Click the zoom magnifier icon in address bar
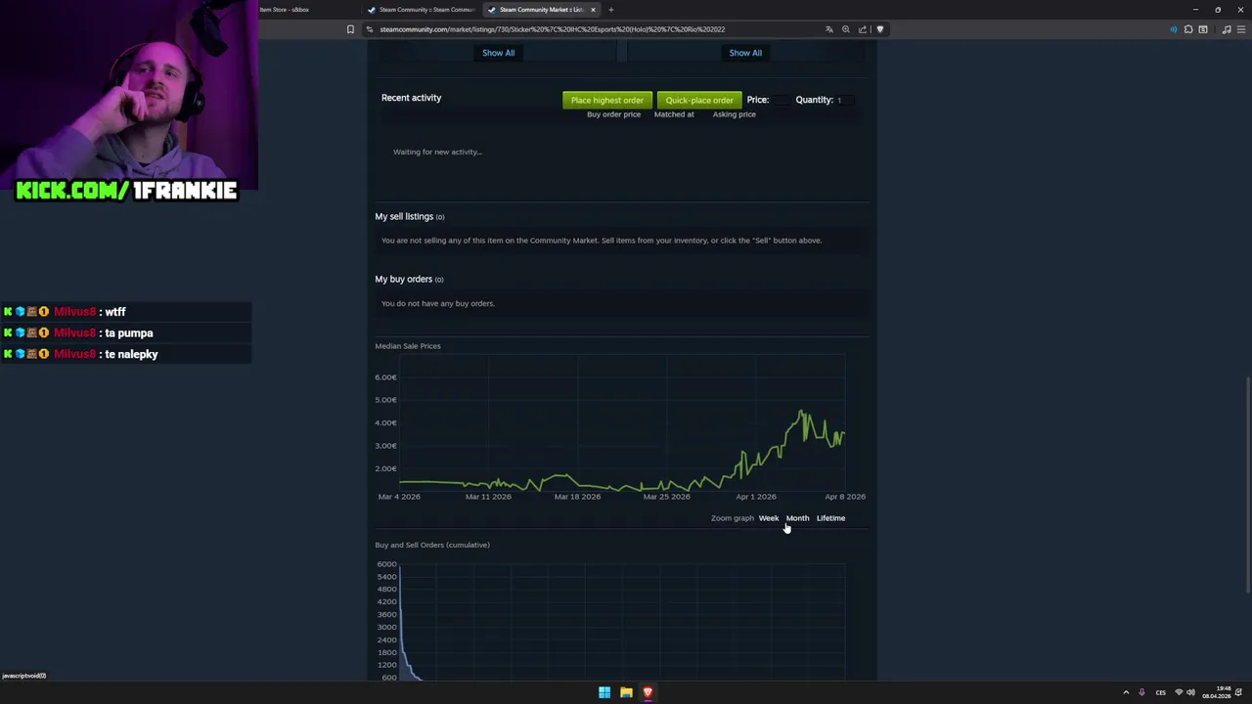 pos(846,29)
